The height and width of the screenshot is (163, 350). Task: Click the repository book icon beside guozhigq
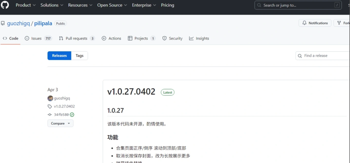(x=3, y=23)
